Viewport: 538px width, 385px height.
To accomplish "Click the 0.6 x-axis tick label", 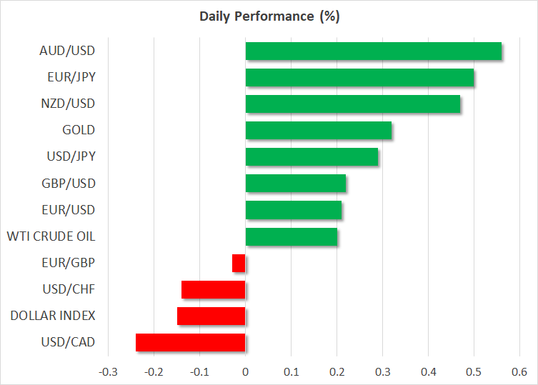I will point(519,371).
